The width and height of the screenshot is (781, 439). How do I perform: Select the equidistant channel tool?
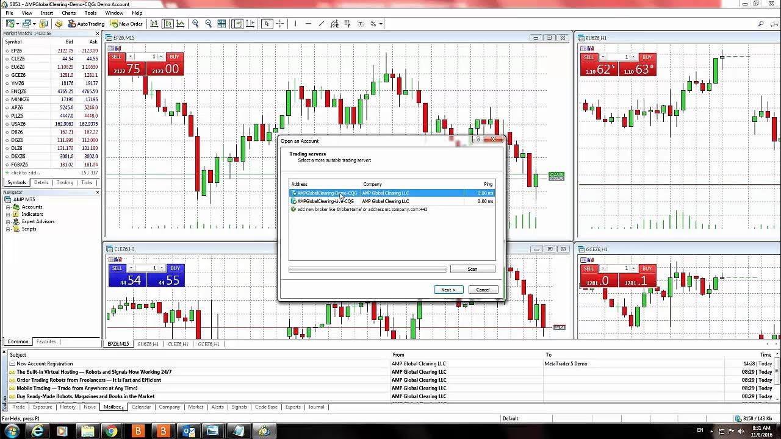(334, 24)
